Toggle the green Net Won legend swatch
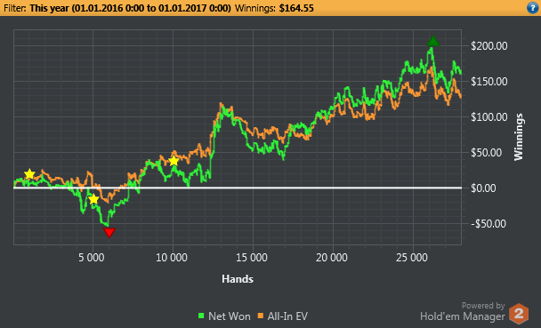Screen dimensions: 541x328 coord(201,316)
